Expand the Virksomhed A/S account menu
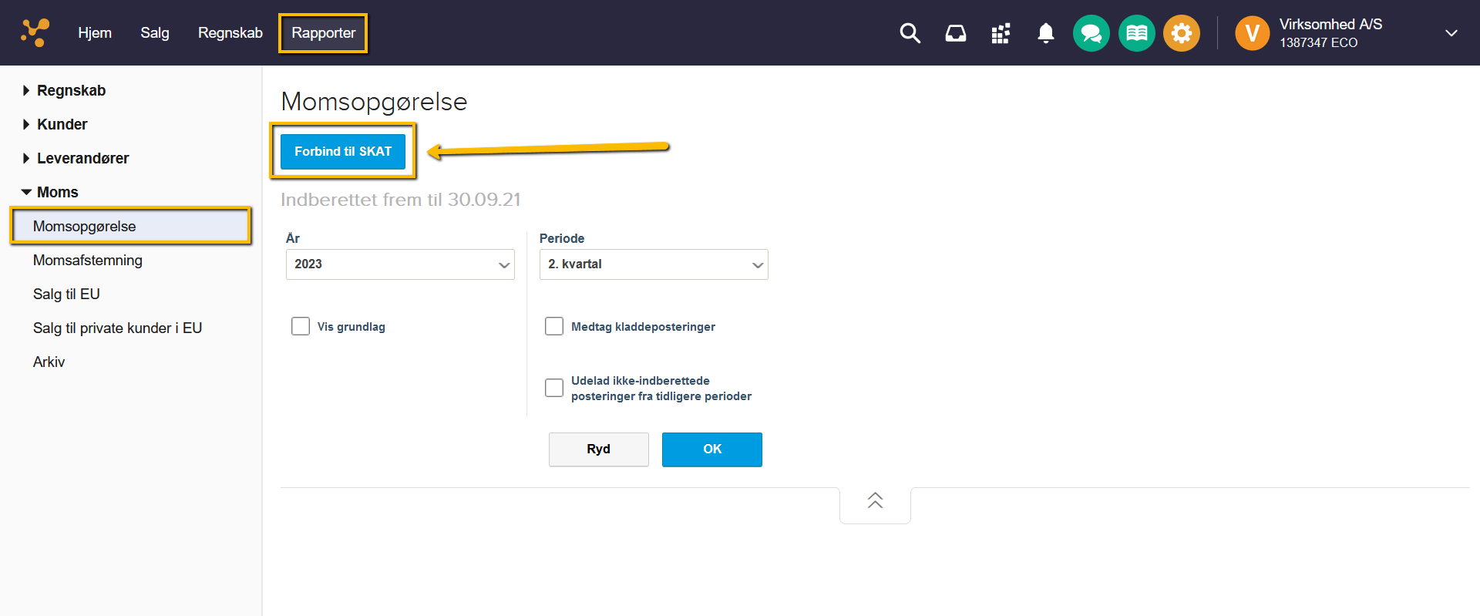Screen dimensions: 1480x616 1451,33
